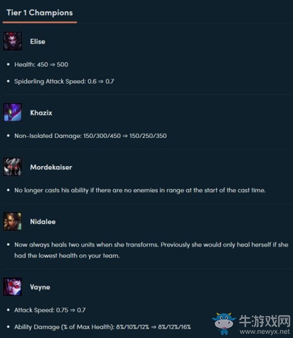Open the Mordekaiser champion name
This screenshot has width=293, height=338.
pos(51,167)
